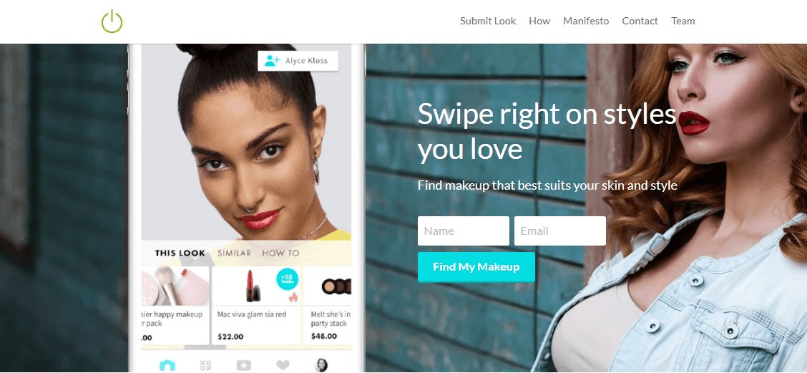Screen dimensions: 807x373
Task: Open the Submit Look menu item
Action: [x=488, y=21]
